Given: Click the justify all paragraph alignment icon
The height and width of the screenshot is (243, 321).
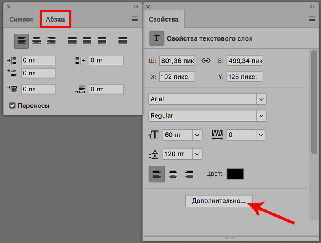Looking at the screenshot, I should [123, 41].
